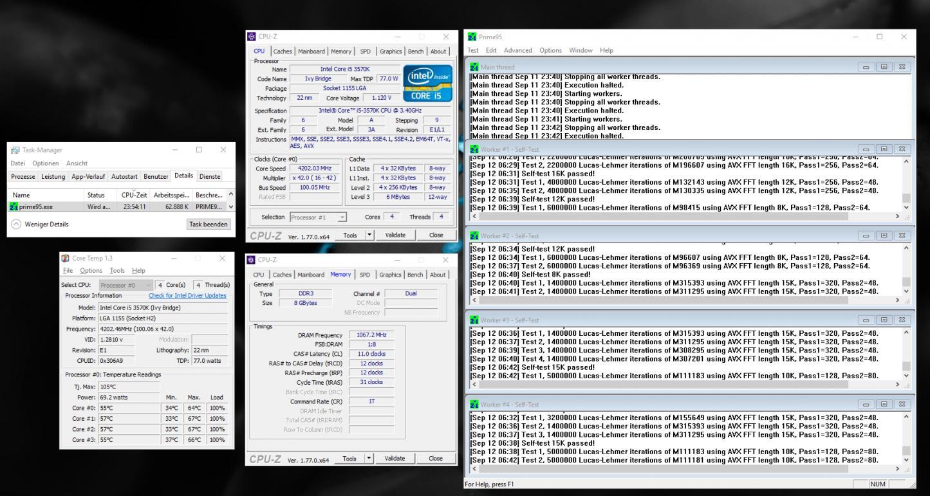Click the Worker #1 vertical scrollbar
930x496 pixels.
tap(906, 184)
